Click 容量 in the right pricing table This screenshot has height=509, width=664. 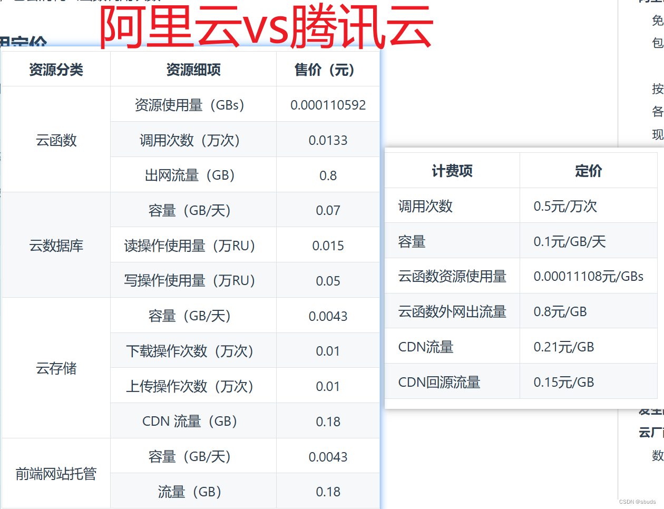[412, 241]
